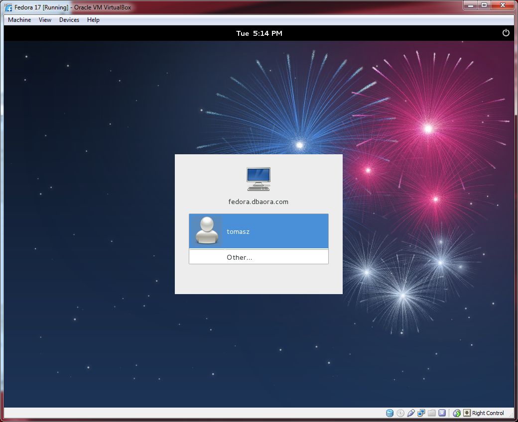Minimize the VirtualBox window
Viewport: 518px width, 422px height.
click(471, 5)
